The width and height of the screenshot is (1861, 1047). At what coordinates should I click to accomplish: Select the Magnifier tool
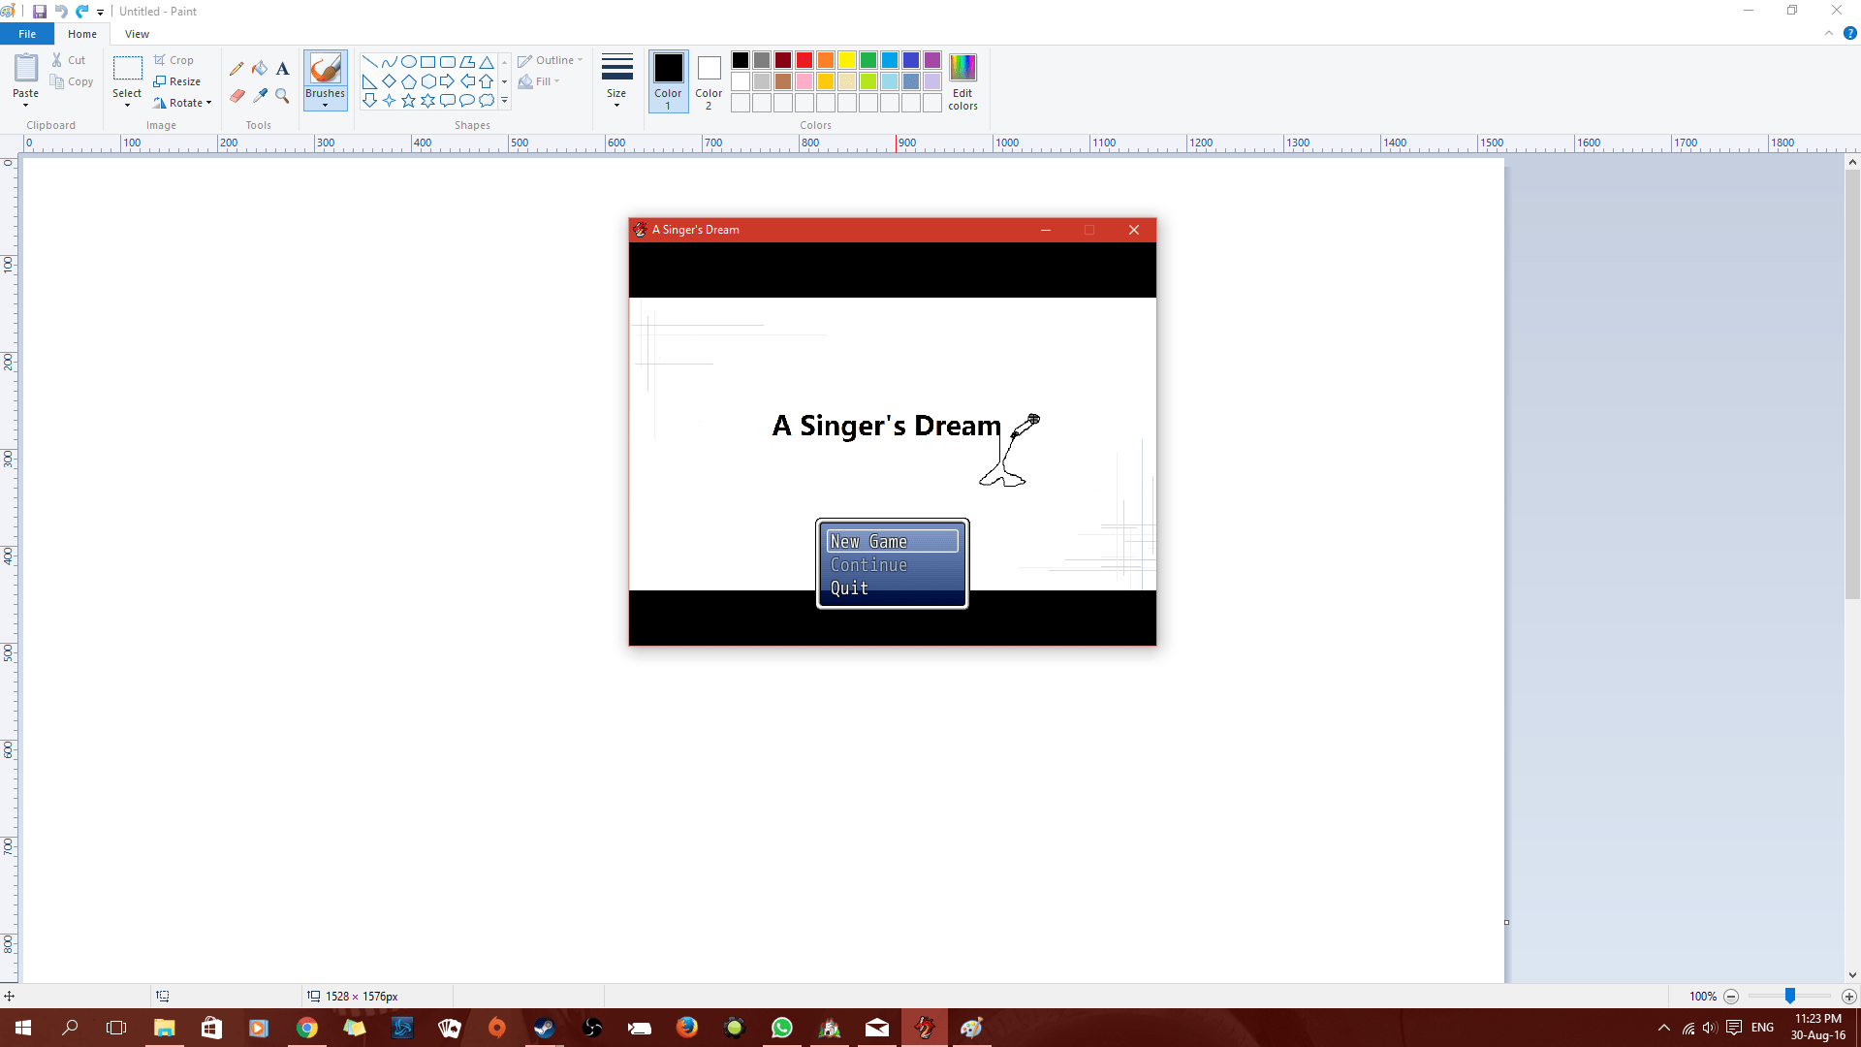[x=282, y=96]
